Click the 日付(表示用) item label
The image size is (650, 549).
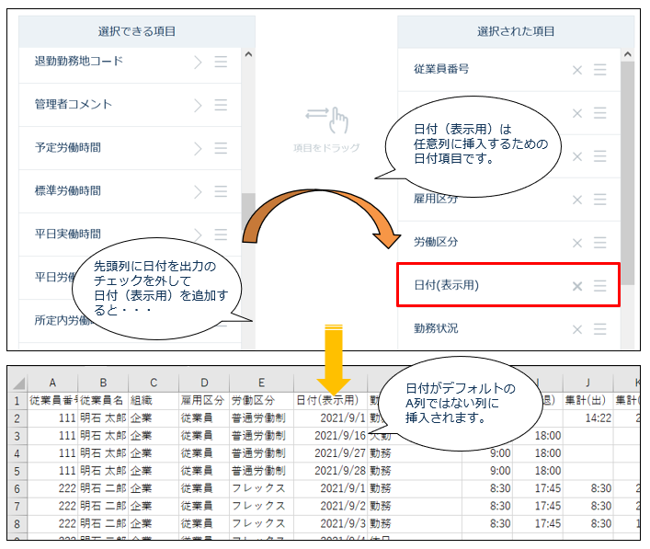(x=446, y=286)
